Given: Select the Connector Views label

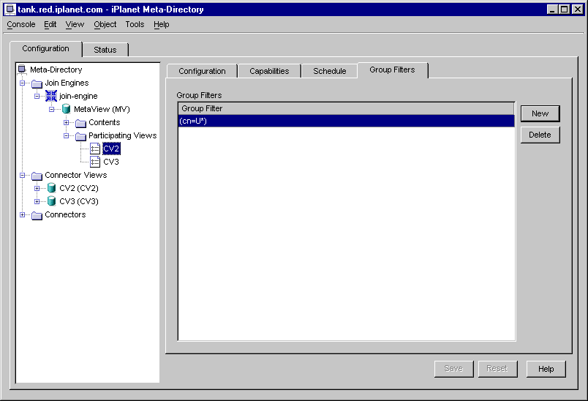Looking at the screenshot, I should pos(76,175).
